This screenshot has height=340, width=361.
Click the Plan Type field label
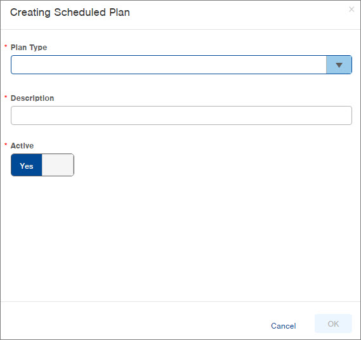(29, 48)
